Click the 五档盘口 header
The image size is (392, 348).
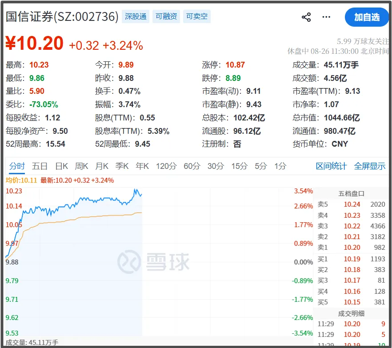tap(351, 194)
